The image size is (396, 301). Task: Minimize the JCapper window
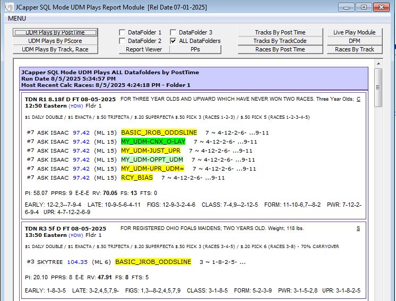[x=347, y=7]
